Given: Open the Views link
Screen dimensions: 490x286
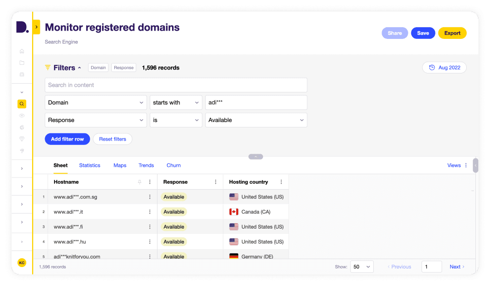Looking at the screenshot, I should click(454, 165).
